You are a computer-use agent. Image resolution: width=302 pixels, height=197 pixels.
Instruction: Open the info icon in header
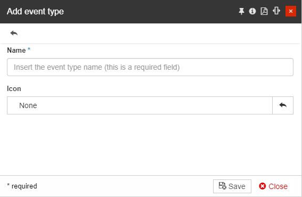pyautogui.click(x=252, y=11)
